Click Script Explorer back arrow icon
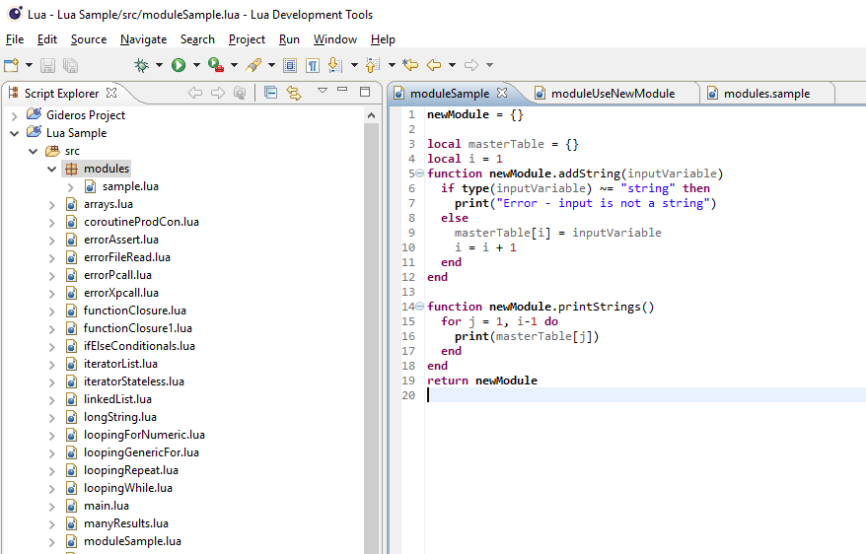This screenshot has height=554, width=866. [195, 93]
